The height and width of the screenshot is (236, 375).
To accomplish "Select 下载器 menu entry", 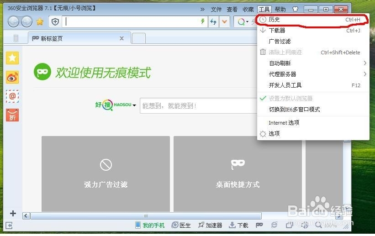I will point(313,31).
